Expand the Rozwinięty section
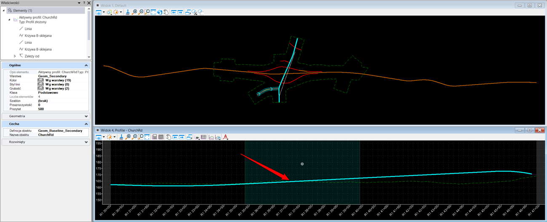 [86, 142]
